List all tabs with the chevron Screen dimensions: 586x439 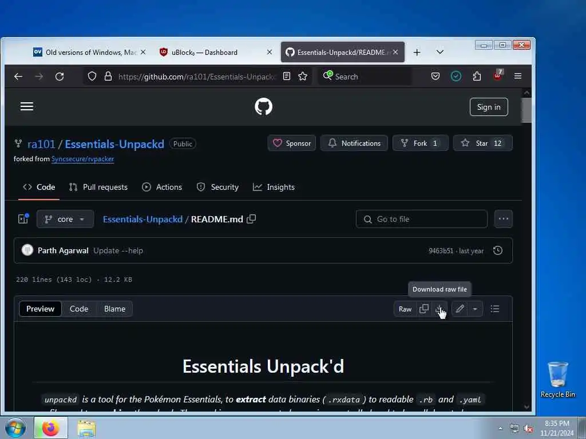click(x=440, y=52)
